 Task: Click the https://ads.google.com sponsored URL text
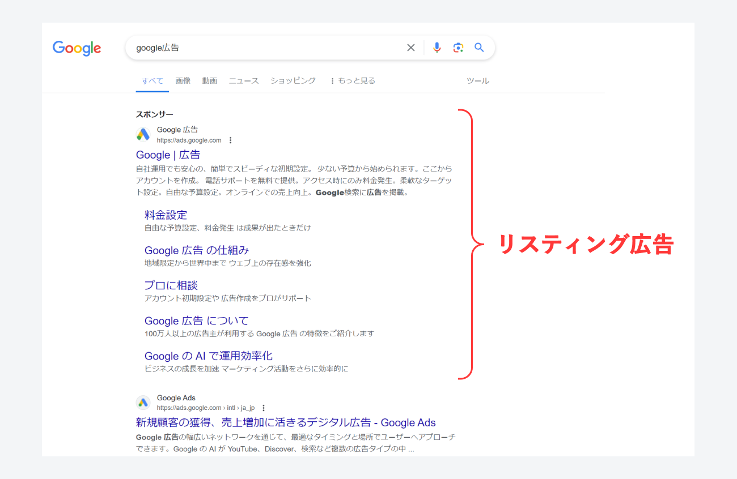(x=189, y=140)
